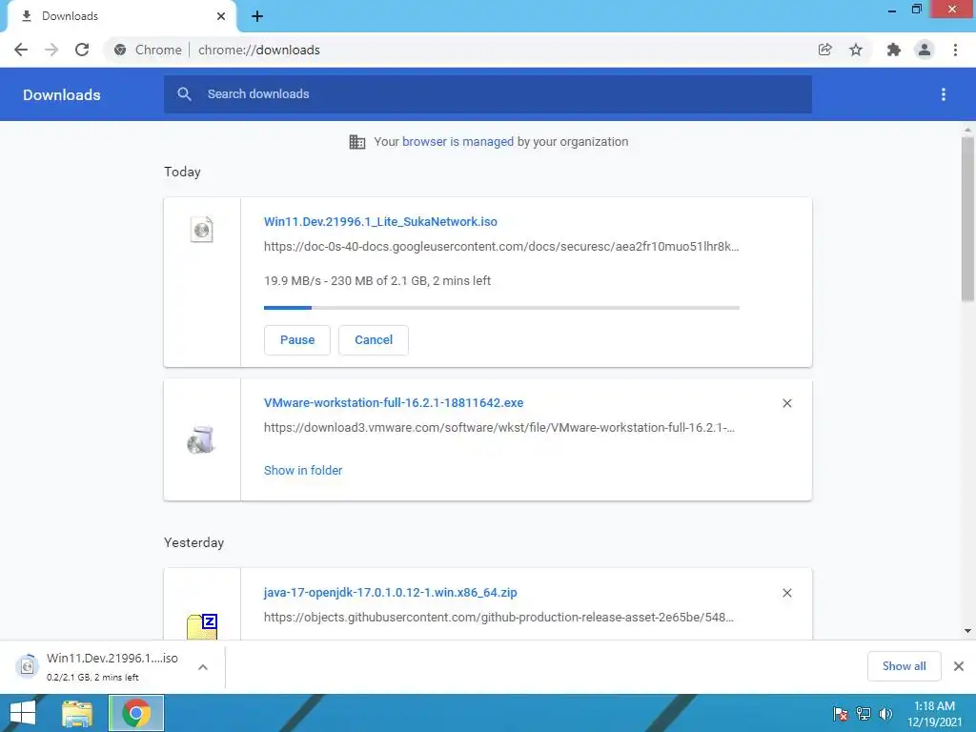Open the Chrome three-dot main menu
976x732 pixels.
pos(955,50)
